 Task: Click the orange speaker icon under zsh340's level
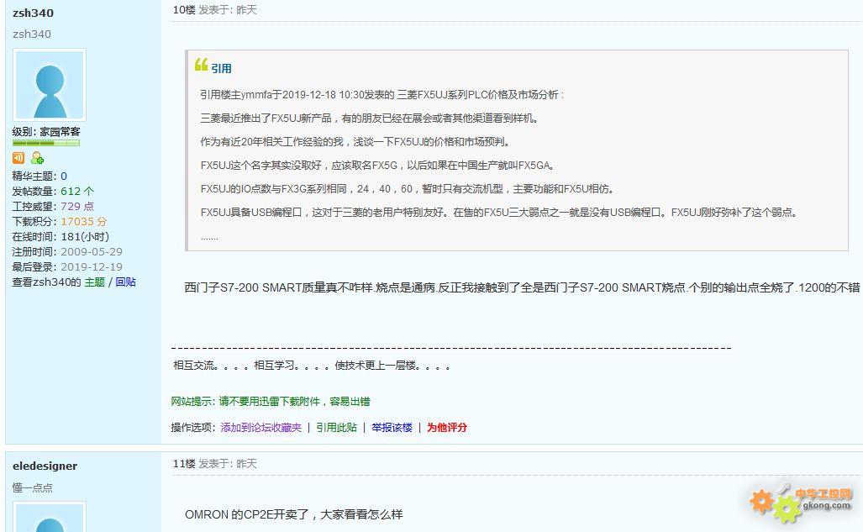(x=18, y=158)
